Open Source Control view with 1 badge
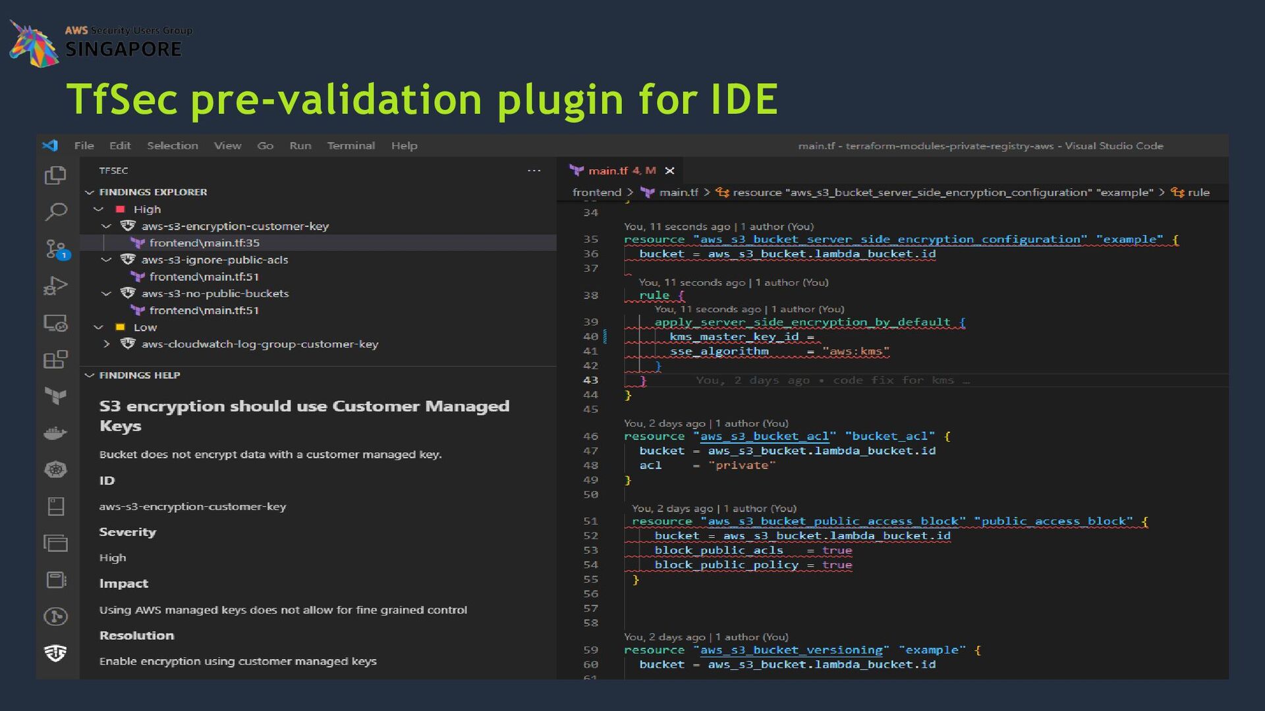Image resolution: width=1265 pixels, height=711 pixels. pyautogui.click(x=57, y=250)
